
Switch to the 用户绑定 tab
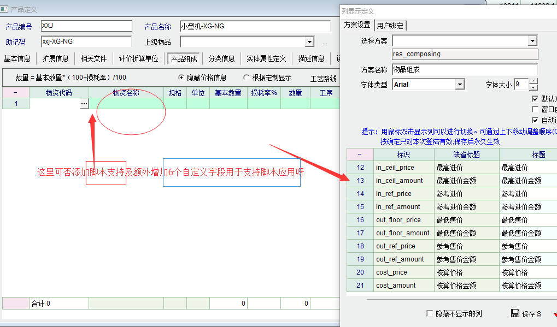point(391,25)
